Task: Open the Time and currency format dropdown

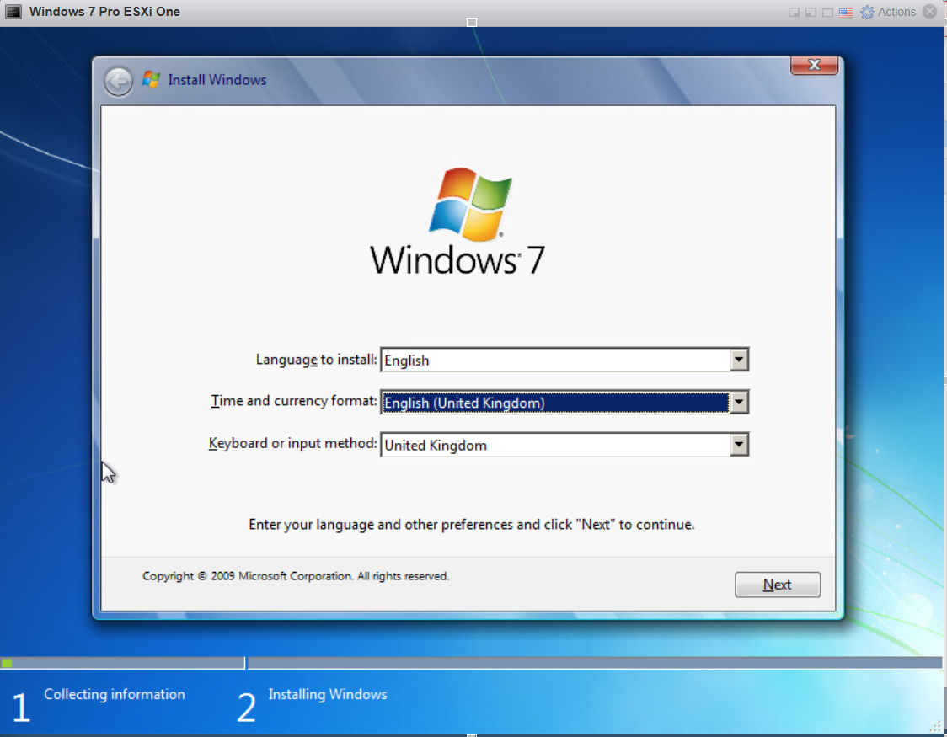Action: click(x=740, y=402)
